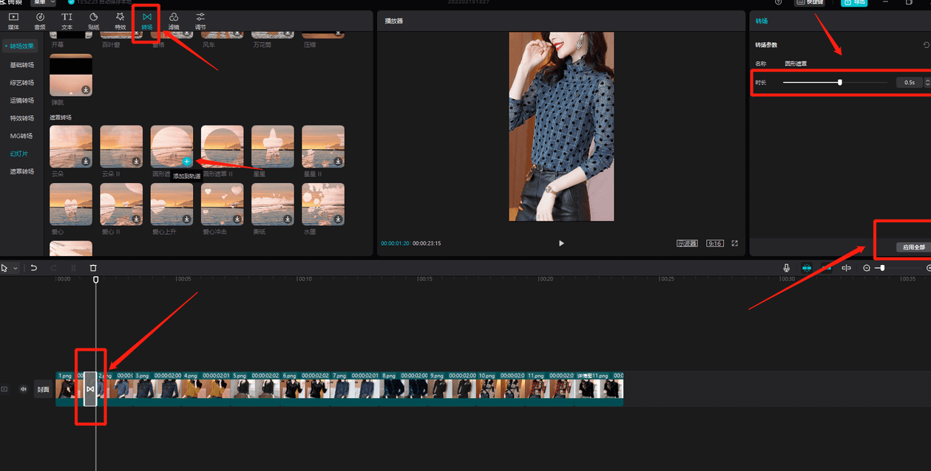Viewport: 931px width, 471px height.
Task: Select 综艺转场 category
Action: click(x=22, y=83)
